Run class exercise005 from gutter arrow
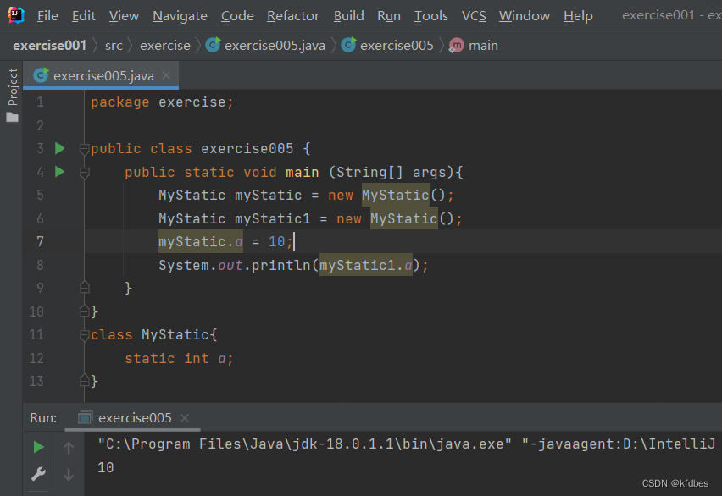722x496 pixels. pos(59,149)
